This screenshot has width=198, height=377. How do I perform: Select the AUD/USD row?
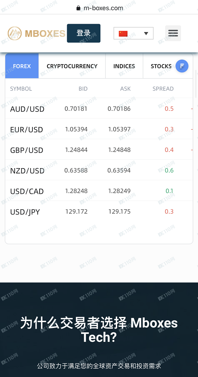[99, 109]
